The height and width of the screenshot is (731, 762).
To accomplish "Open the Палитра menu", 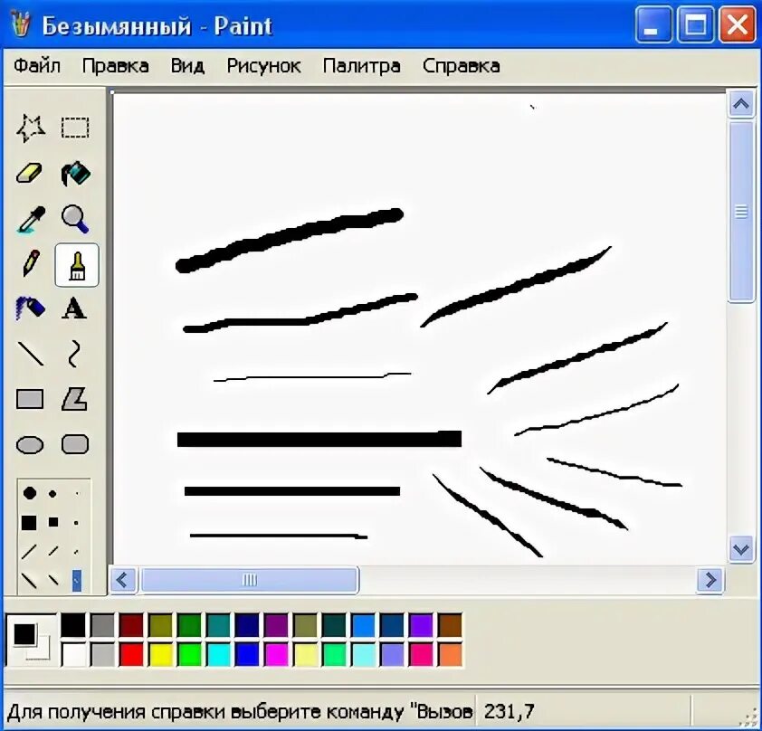I will (x=362, y=66).
